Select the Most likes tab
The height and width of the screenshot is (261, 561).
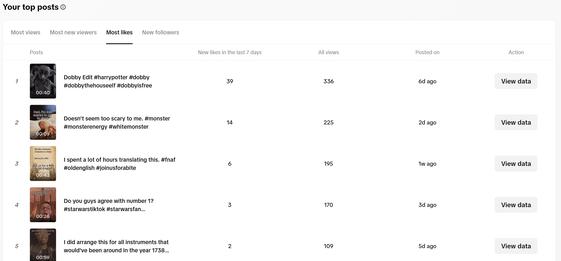pos(119,32)
